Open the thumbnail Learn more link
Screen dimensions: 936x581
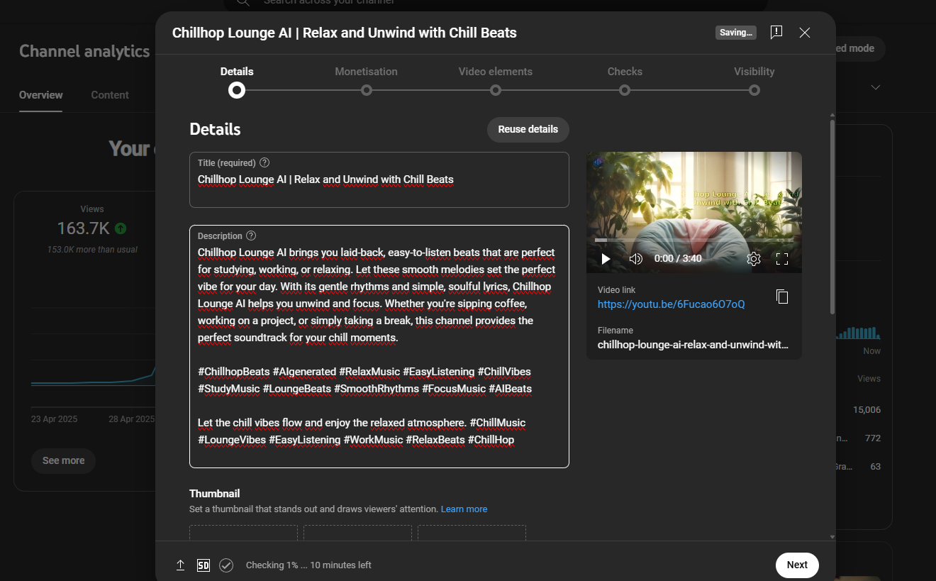point(464,509)
